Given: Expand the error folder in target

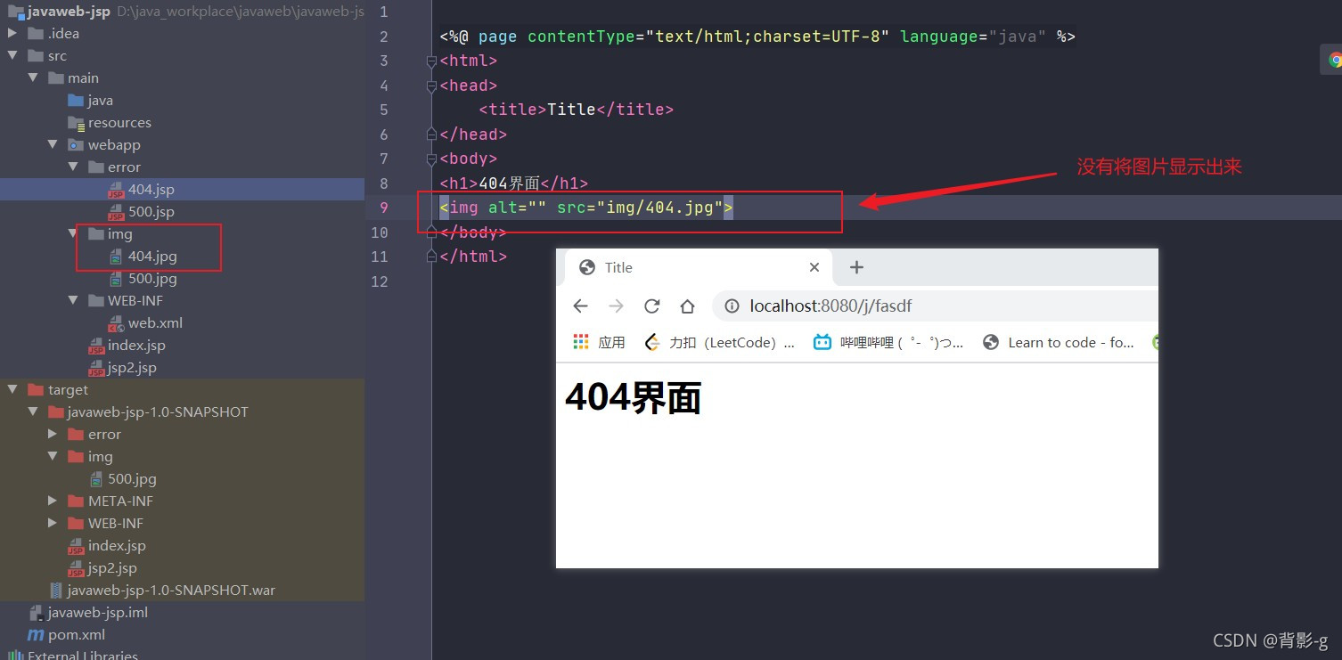Looking at the screenshot, I should tap(53, 435).
